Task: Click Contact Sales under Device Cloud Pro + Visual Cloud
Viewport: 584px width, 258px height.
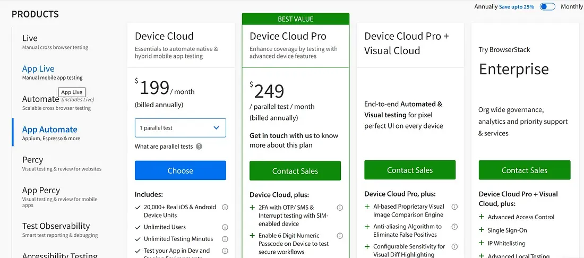Action: click(x=410, y=170)
